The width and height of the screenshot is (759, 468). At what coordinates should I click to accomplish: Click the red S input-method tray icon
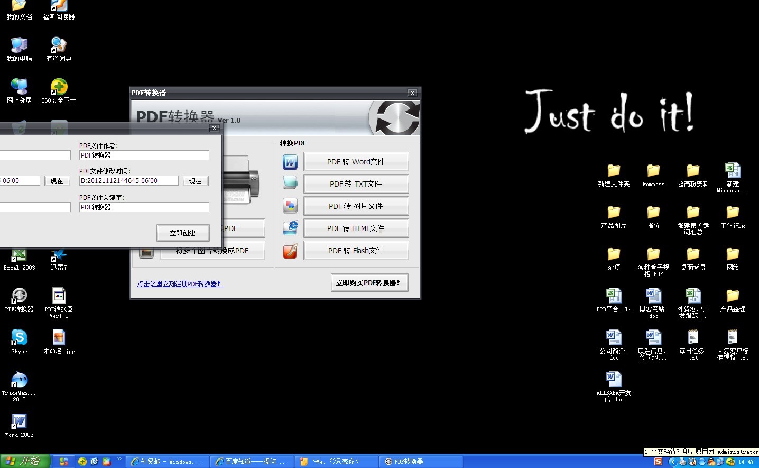[x=658, y=462]
